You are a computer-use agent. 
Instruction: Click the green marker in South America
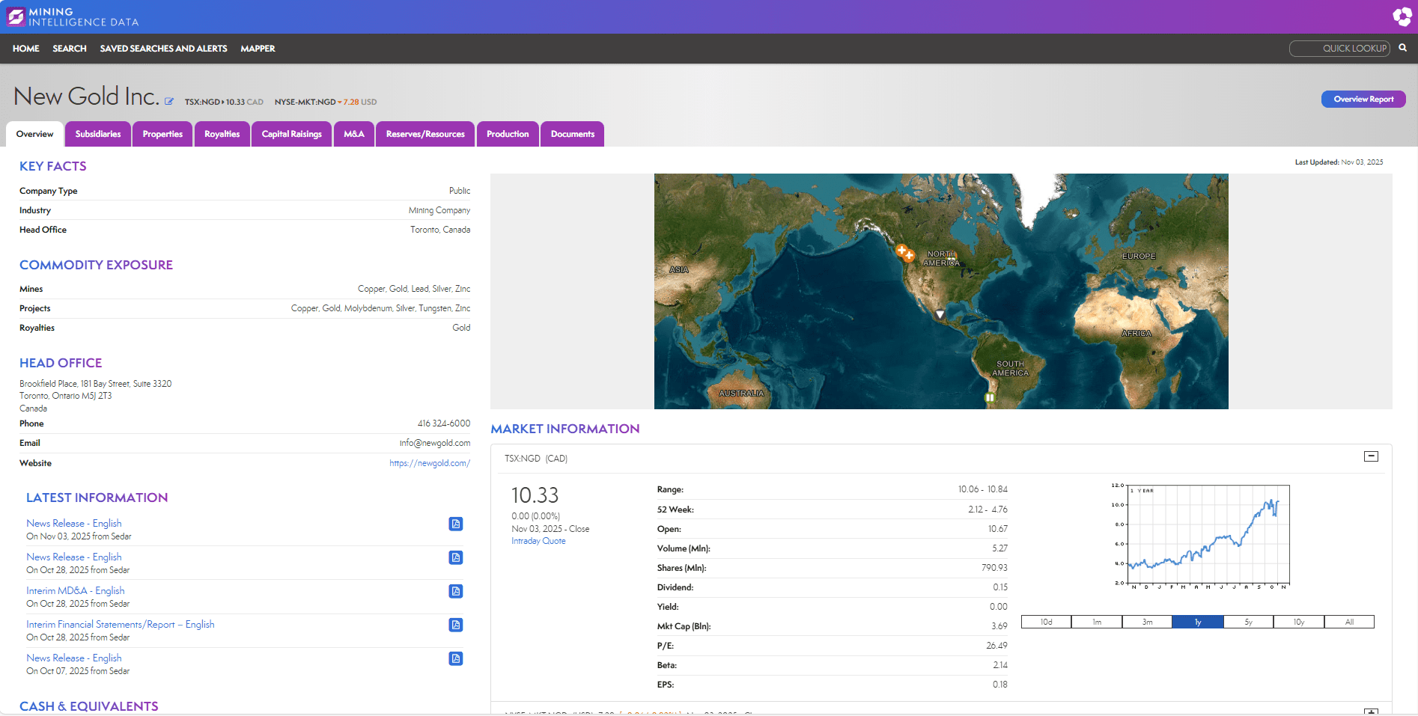point(989,398)
